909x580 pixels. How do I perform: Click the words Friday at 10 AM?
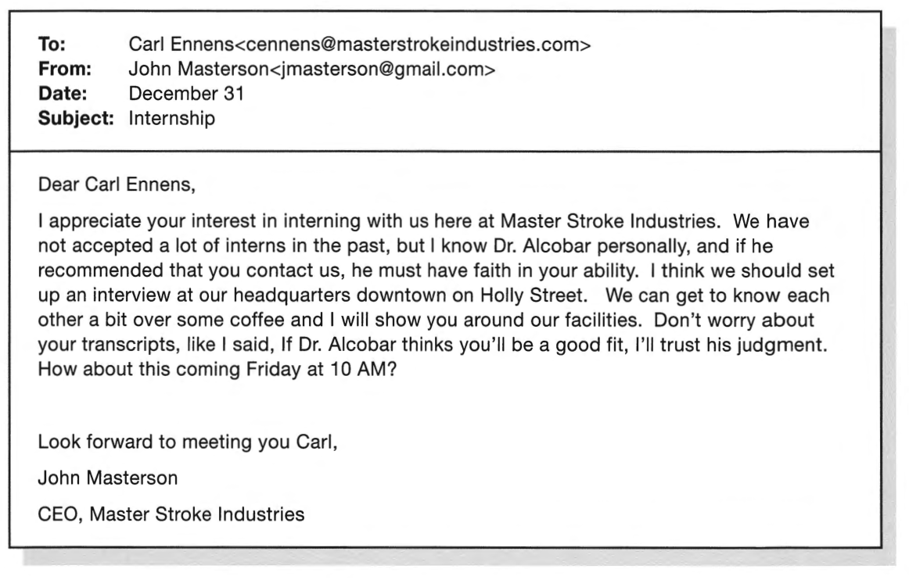[316, 370]
